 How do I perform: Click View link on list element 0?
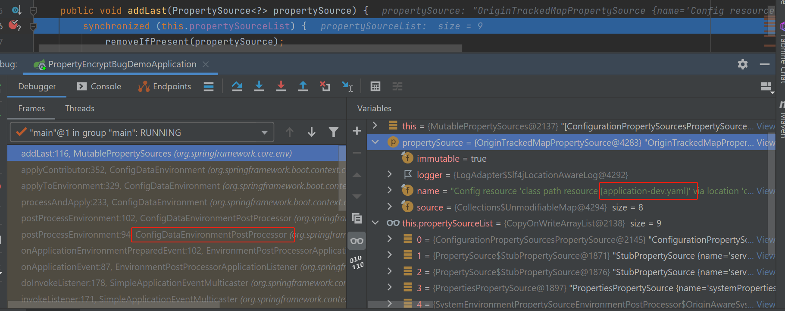pyautogui.click(x=766, y=239)
